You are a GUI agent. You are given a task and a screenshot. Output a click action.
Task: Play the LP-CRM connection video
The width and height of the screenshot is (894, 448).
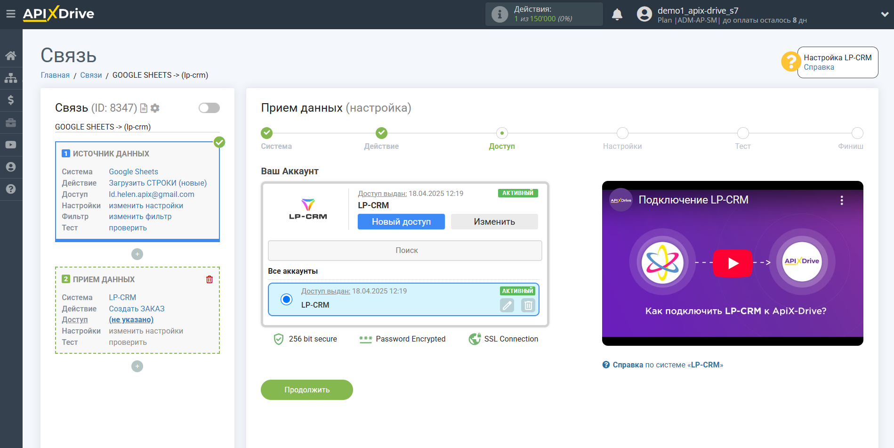click(x=732, y=263)
